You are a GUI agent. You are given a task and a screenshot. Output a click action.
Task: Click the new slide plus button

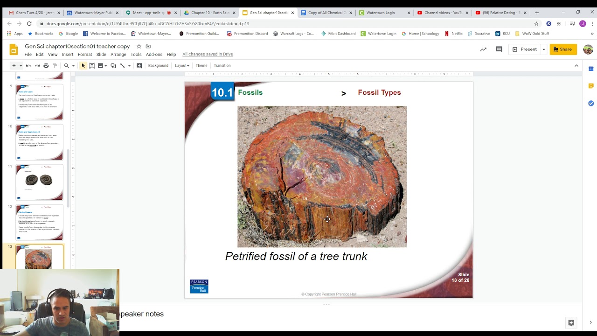(14, 66)
